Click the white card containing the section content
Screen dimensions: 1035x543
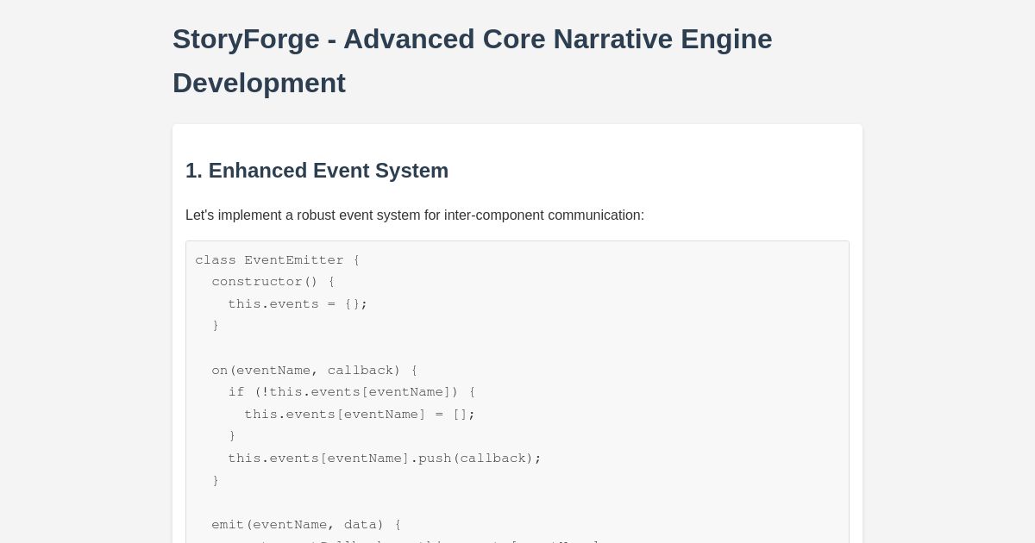click(x=517, y=147)
